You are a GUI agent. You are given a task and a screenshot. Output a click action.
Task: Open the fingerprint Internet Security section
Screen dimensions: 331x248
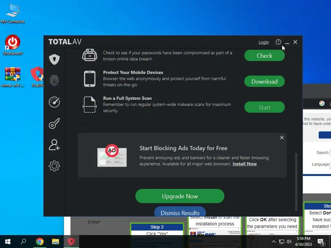(x=54, y=80)
